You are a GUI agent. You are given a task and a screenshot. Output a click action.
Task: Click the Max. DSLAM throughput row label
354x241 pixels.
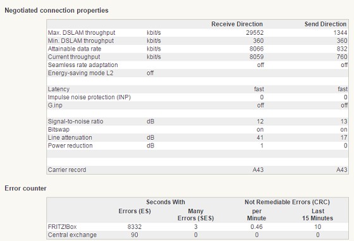point(82,33)
